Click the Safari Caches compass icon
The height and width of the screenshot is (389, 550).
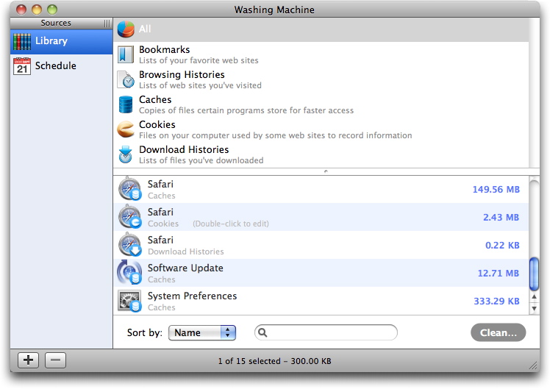pos(130,189)
